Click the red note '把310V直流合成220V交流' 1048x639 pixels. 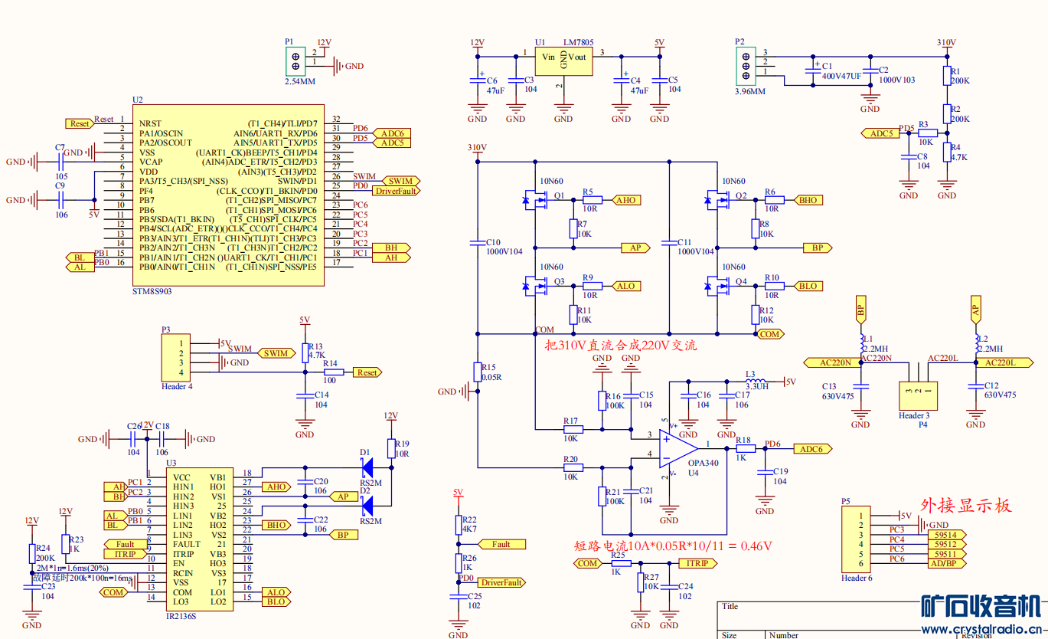[x=620, y=346]
